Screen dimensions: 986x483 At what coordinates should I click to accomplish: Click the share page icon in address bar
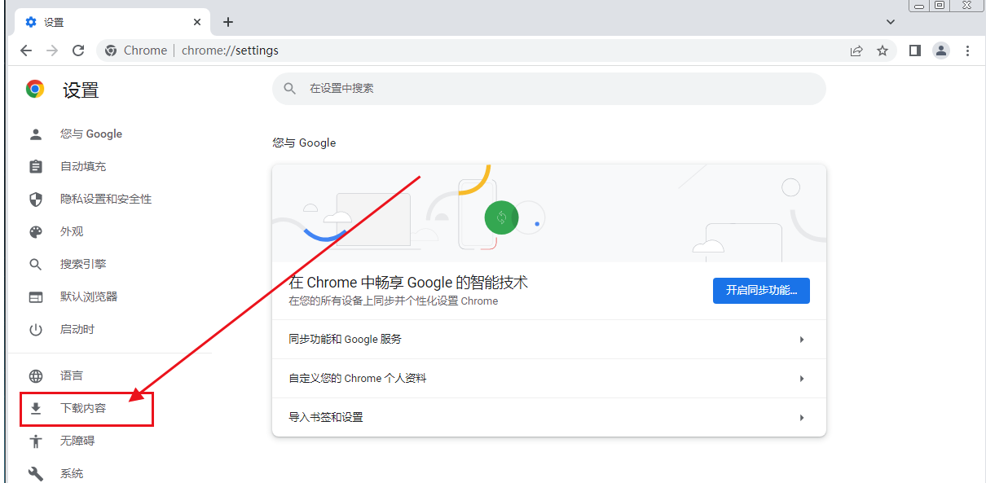(x=856, y=50)
